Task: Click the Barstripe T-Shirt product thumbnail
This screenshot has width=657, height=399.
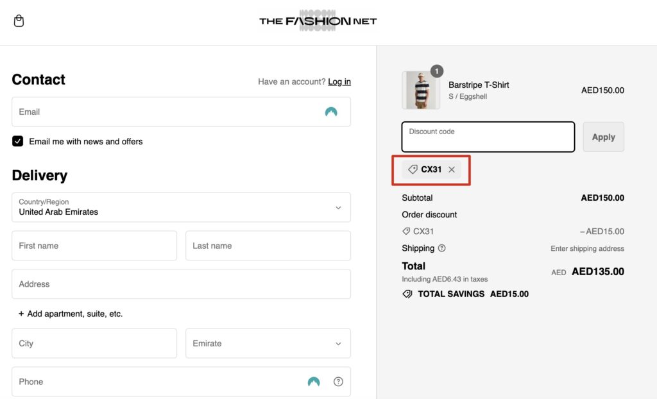Action: tap(421, 90)
